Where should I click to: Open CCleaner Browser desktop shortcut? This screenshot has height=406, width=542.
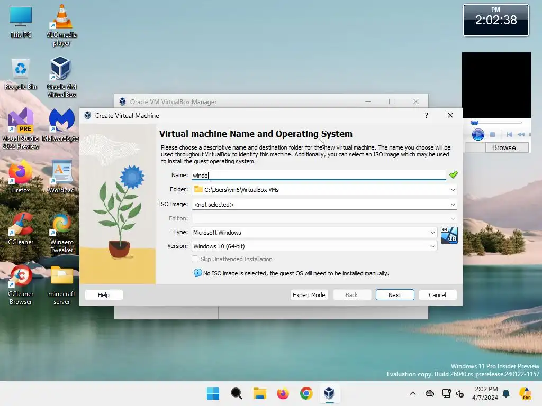coord(21,284)
